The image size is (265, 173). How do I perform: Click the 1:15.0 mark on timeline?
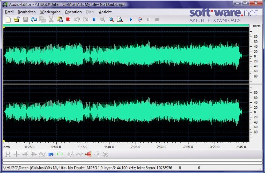point(83,147)
